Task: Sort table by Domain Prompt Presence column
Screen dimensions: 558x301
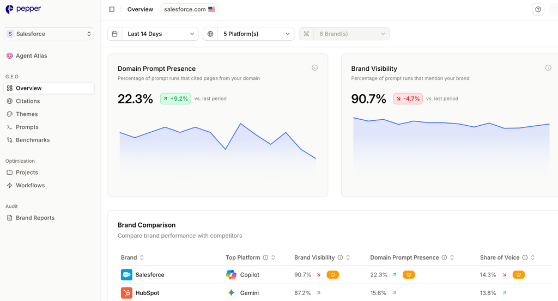Action: tap(452, 257)
